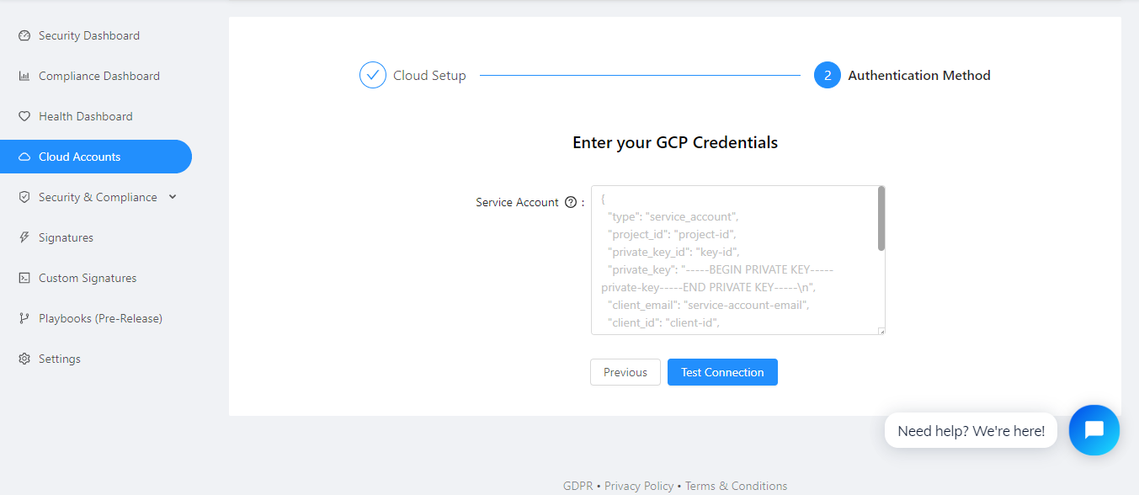The width and height of the screenshot is (1139, 495).
Task: Click the Service Account help question icon
Action: tap(571, 202)
